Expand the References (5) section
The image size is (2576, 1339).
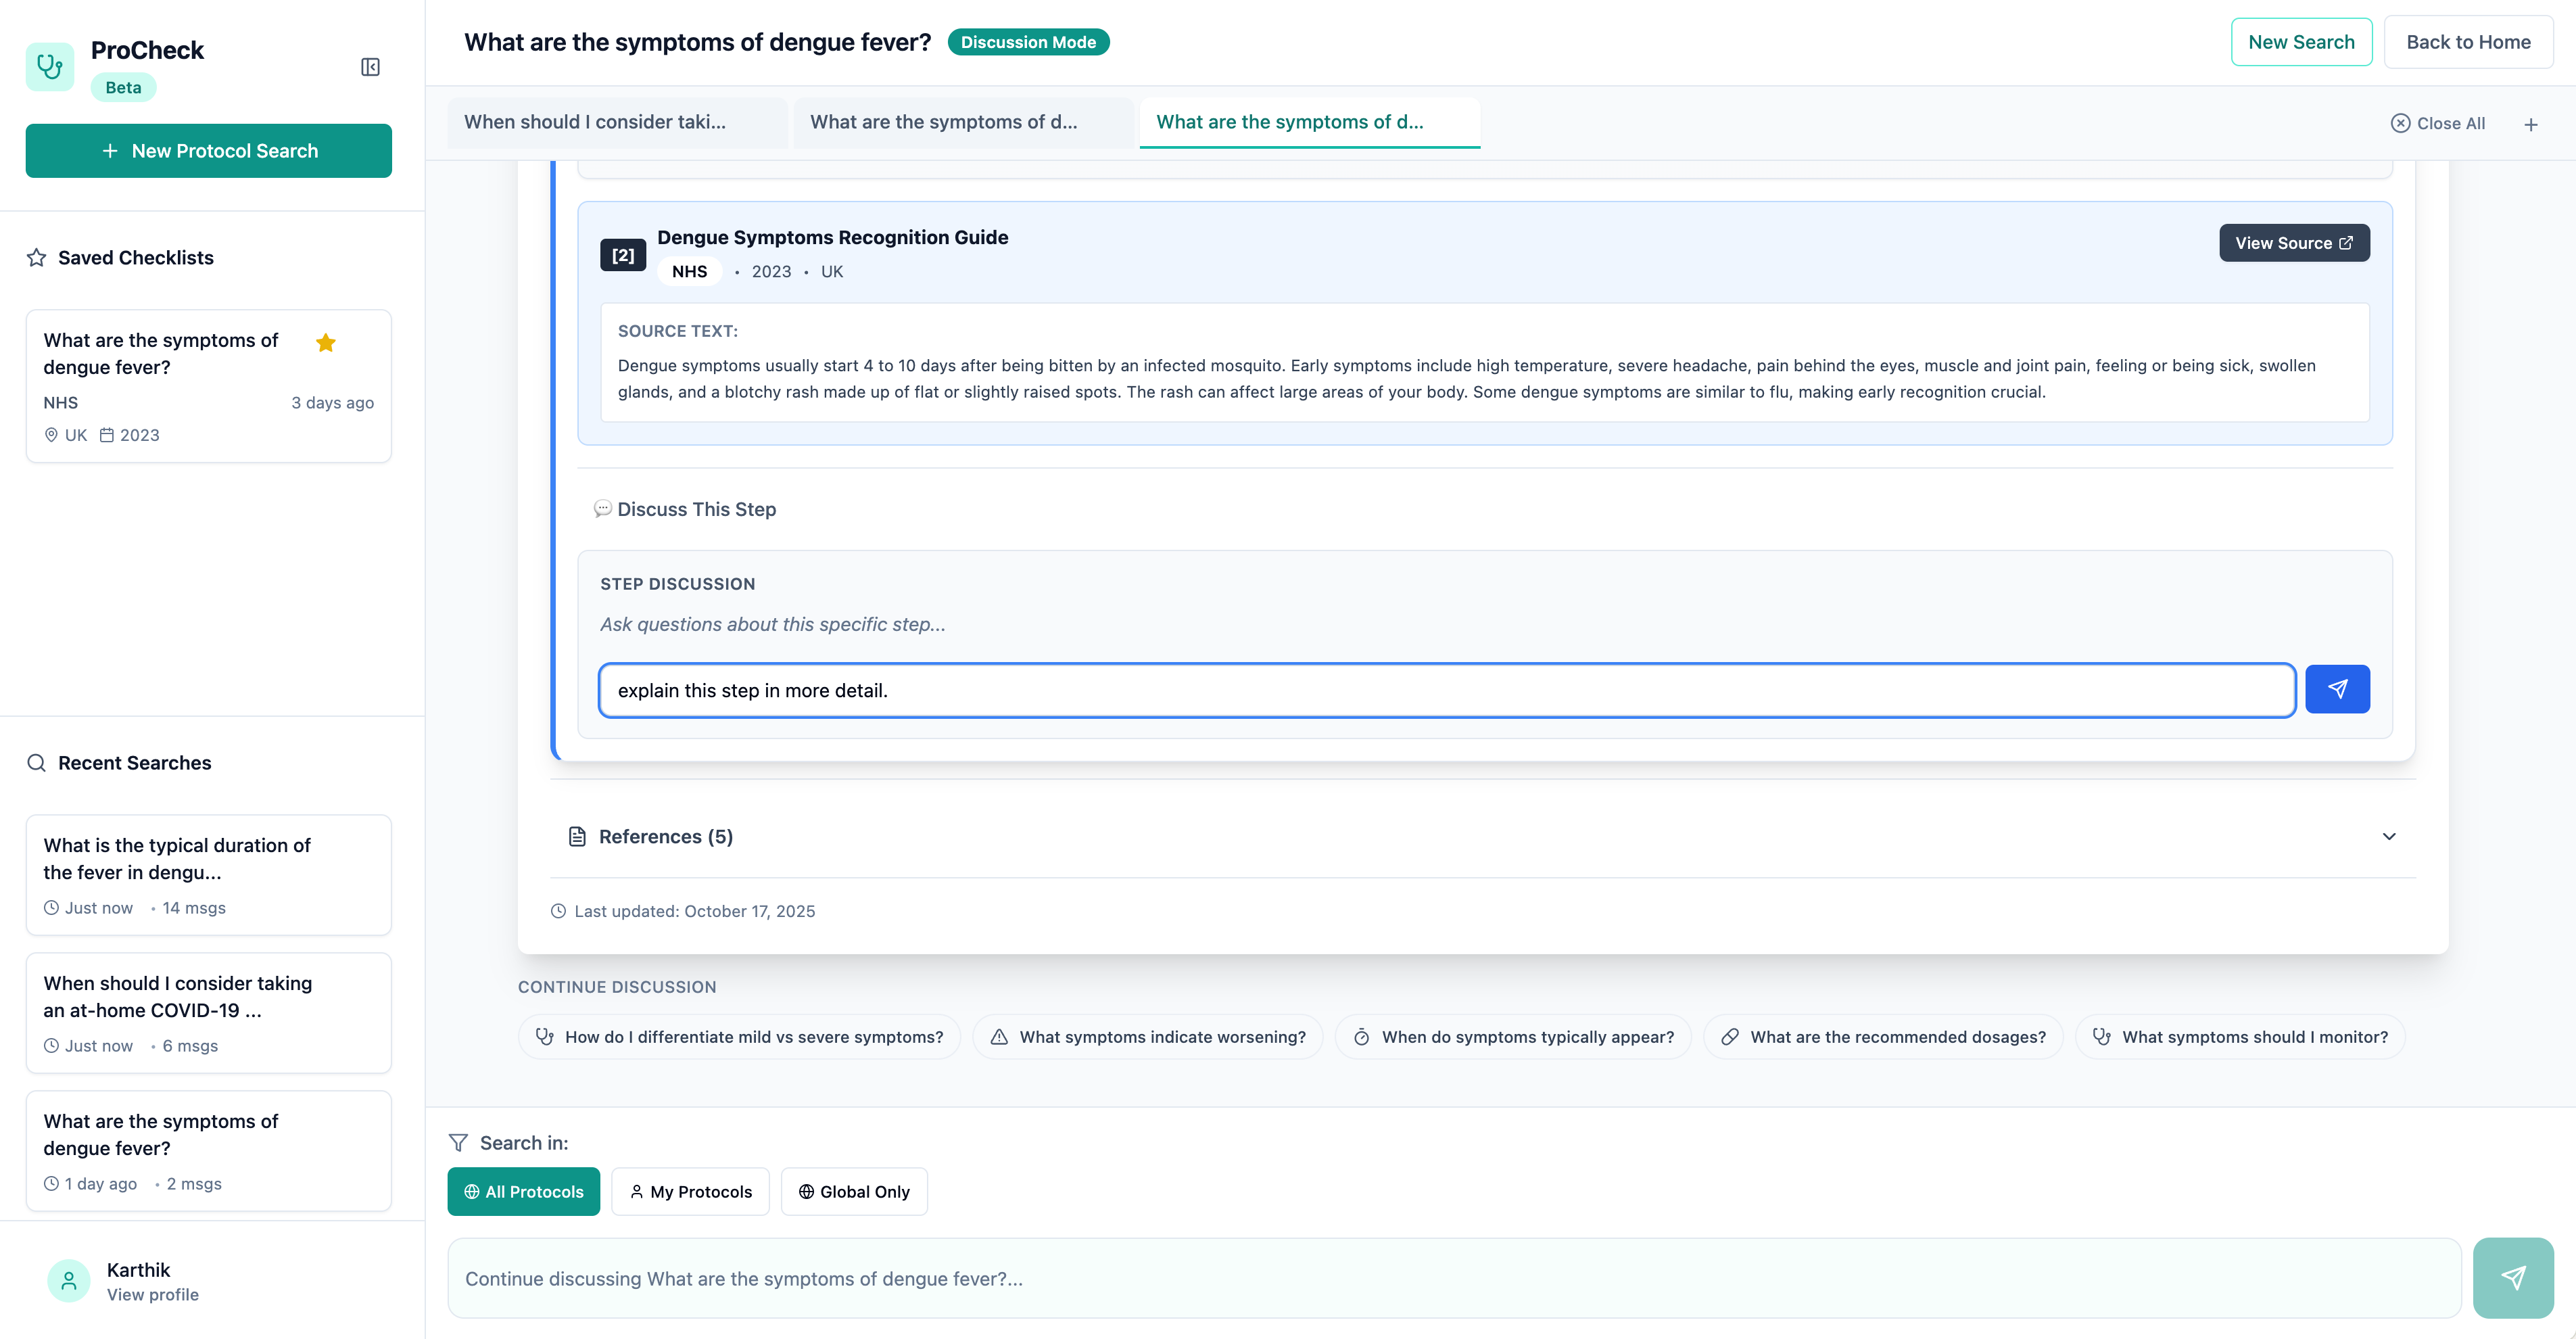(x=2388, y=836)
